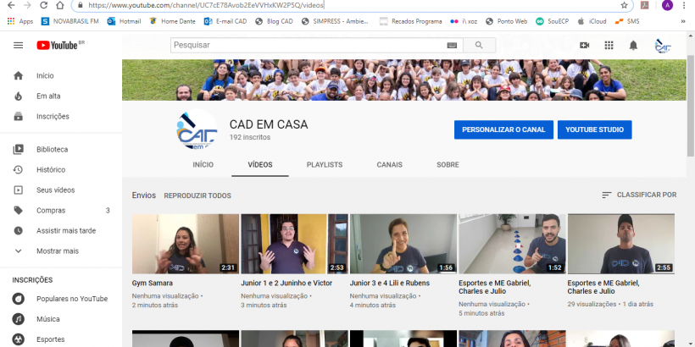Click Reproduzir todos link
Image resolution: width=695 pixels, height=347 pixels.
pyautogui.click(x=197, y=196)
